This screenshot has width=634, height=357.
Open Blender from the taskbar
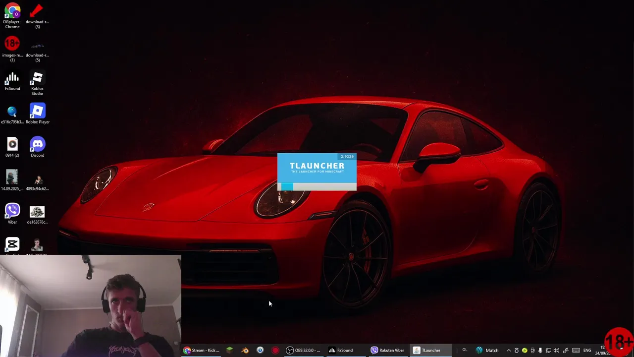245,351
